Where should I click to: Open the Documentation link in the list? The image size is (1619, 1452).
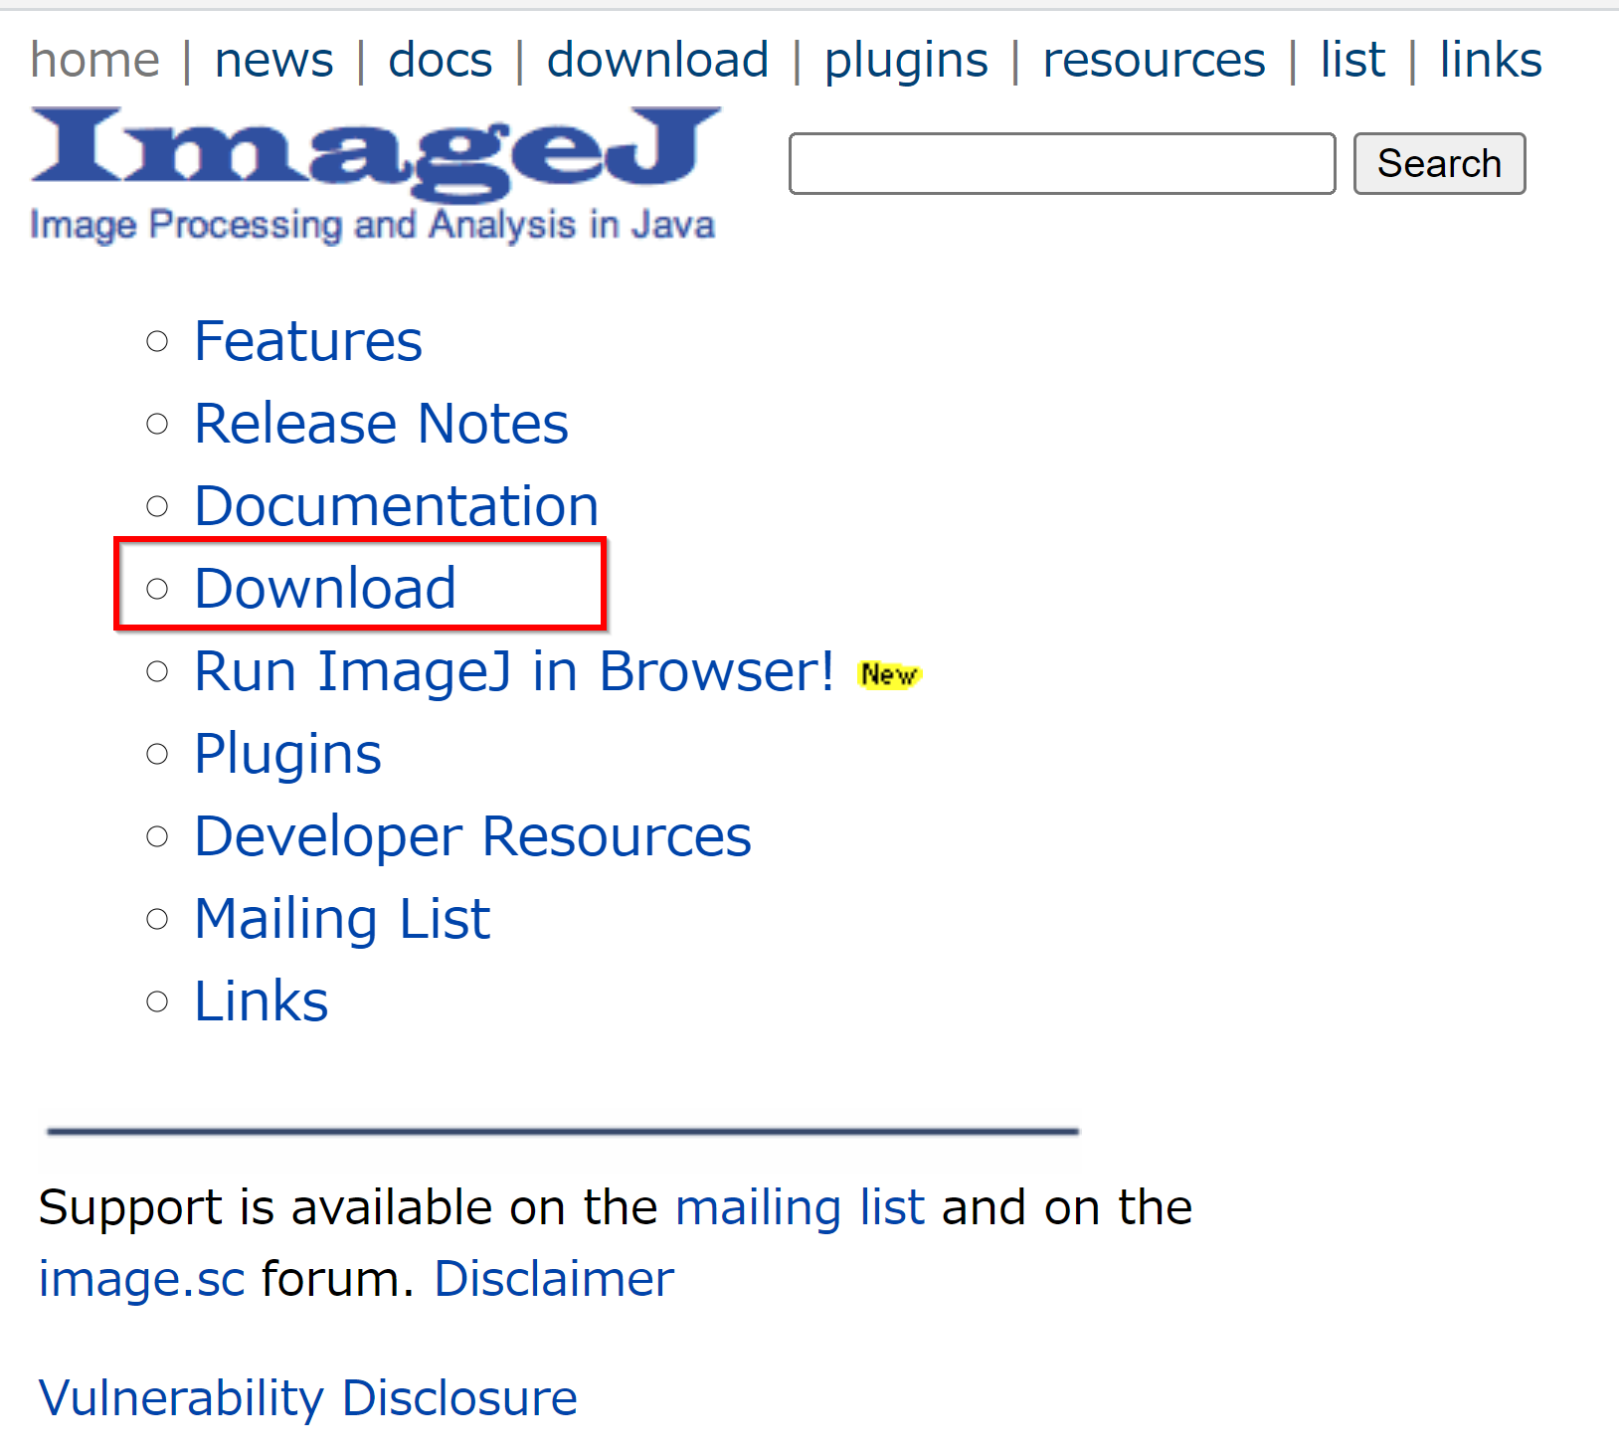pos(397,506)
